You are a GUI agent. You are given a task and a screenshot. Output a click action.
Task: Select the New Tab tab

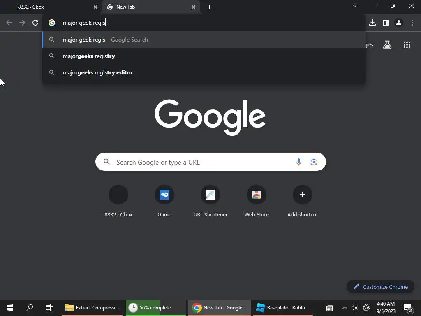click(x=150, y=7)
